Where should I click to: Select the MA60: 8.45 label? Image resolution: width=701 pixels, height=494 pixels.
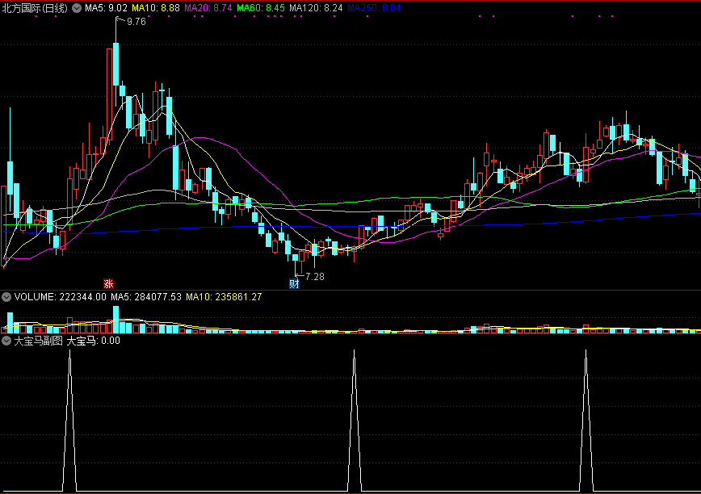(x=261, y=8)
